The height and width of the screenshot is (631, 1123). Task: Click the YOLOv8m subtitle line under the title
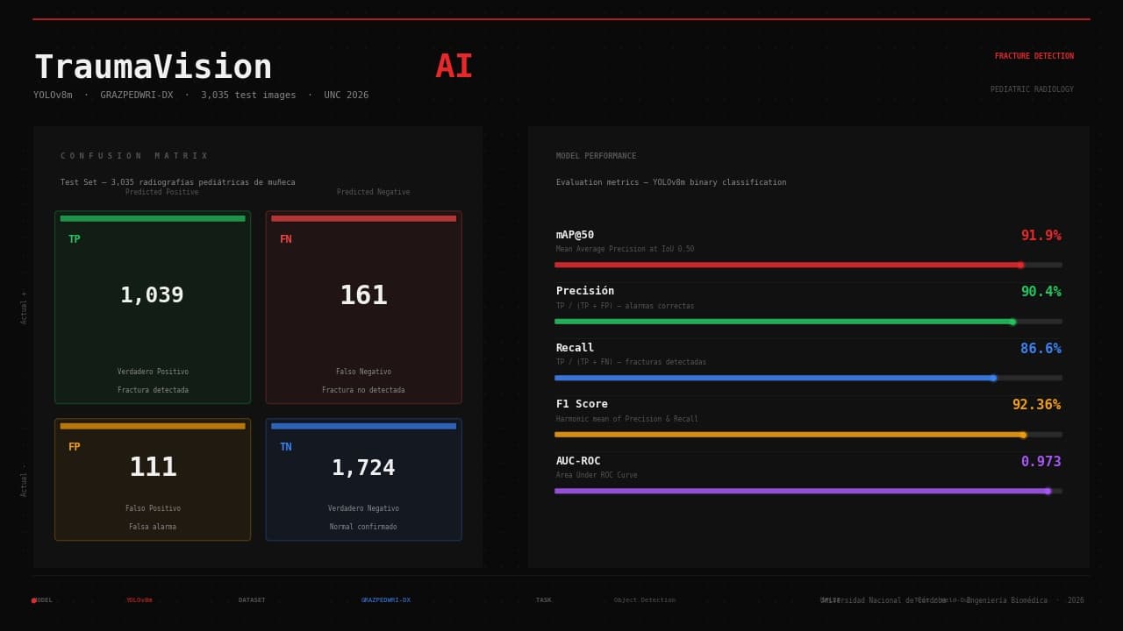[x=201, y=95]
